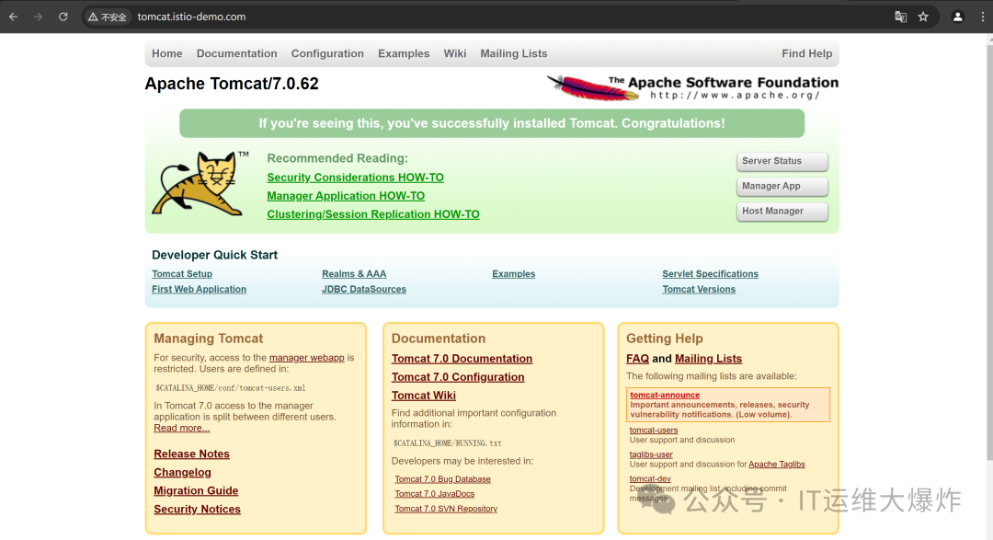
Task: Click the $CATALINA_HOME/RUNNING.txt path text
Action: (447, 443)
